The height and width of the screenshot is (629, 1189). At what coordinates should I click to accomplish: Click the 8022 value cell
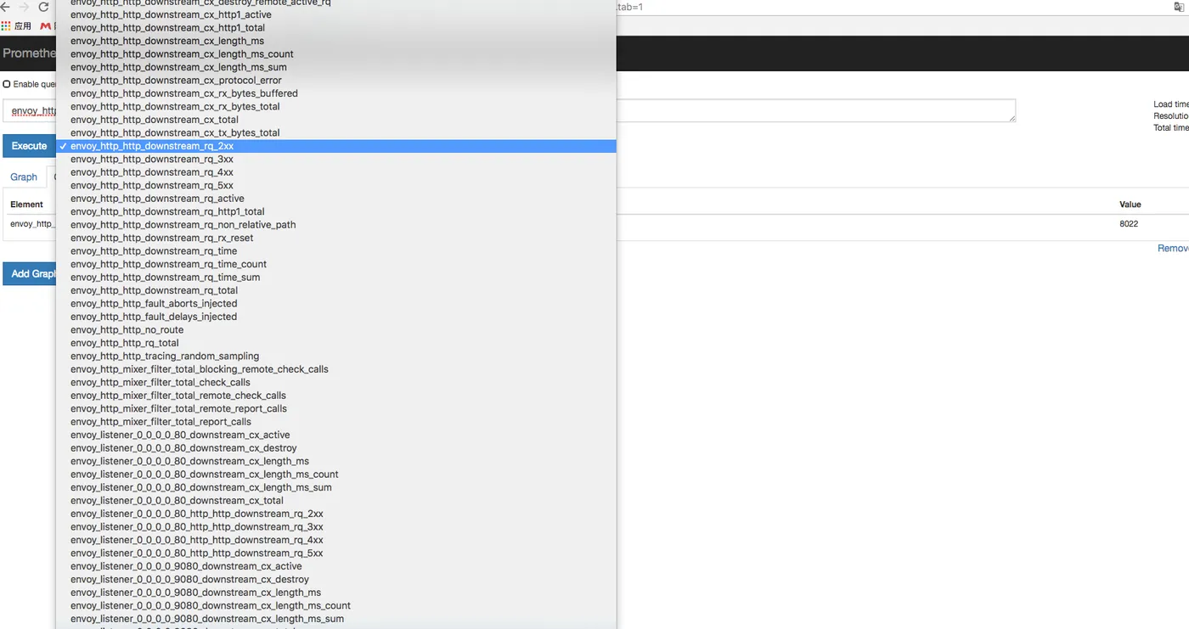coord(1129,224)
